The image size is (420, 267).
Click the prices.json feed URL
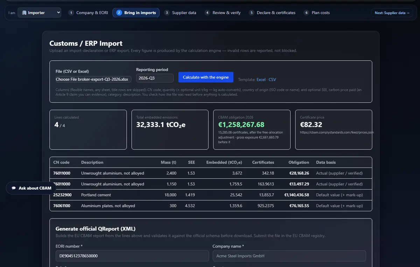click(337, 133)
